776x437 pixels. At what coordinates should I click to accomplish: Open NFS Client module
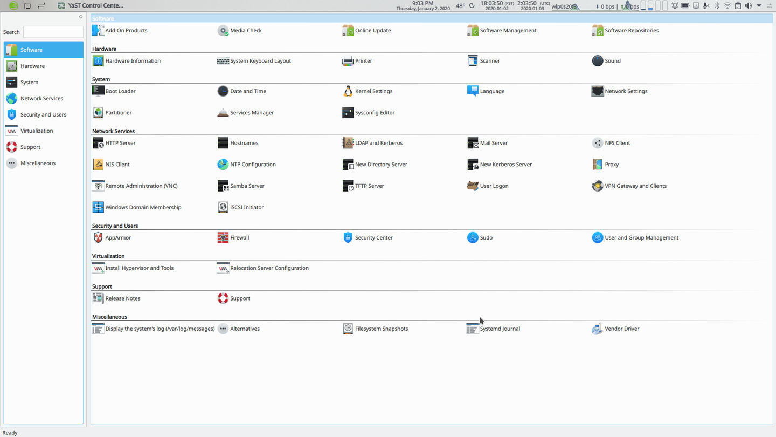coord(611,143)
